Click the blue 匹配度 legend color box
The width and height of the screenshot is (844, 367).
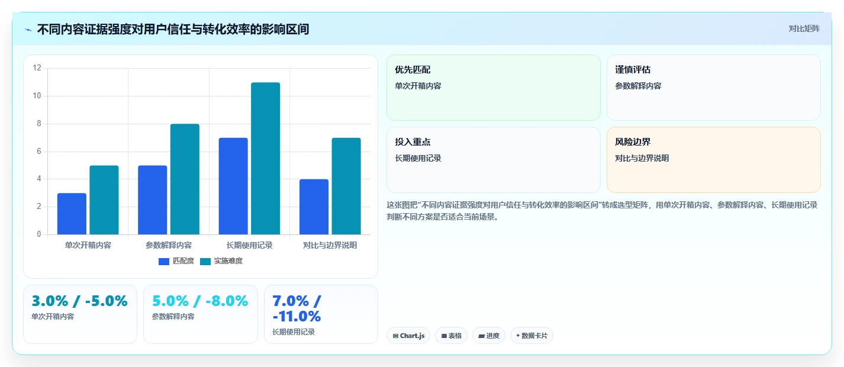coord(164,261)
